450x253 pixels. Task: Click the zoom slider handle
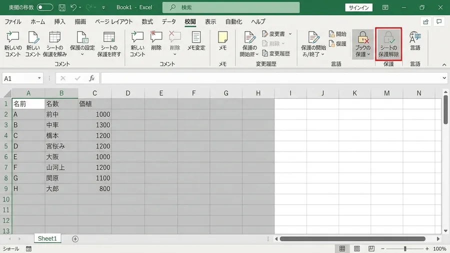[405, 248]
